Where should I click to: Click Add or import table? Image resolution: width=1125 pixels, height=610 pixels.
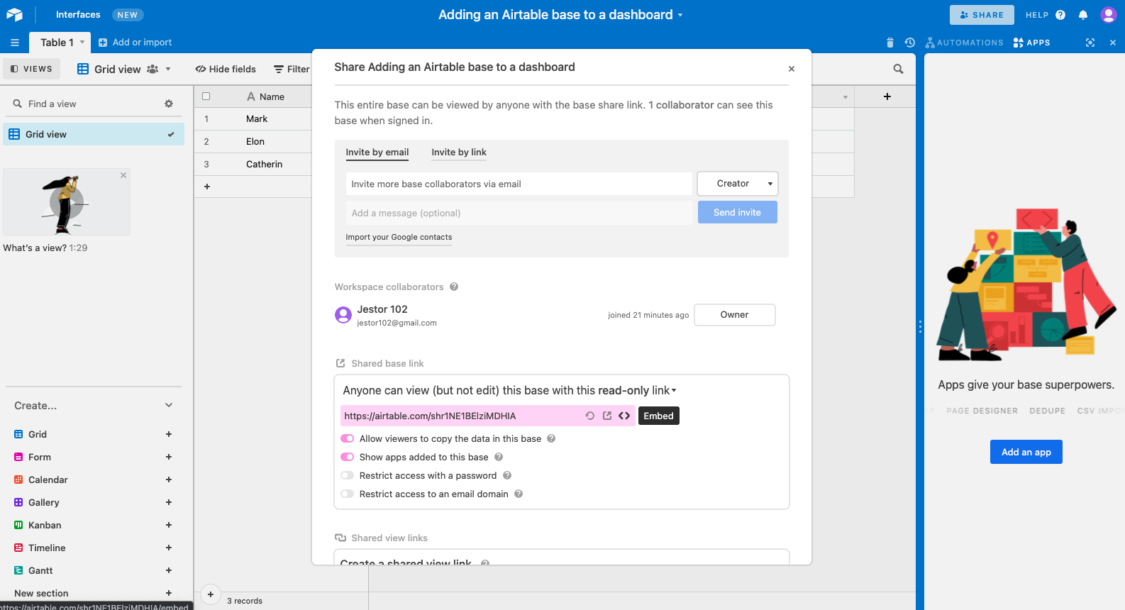tap(135, 43)
